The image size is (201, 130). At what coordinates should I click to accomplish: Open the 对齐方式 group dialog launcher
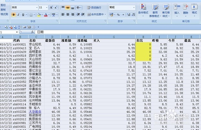point(106,21)
